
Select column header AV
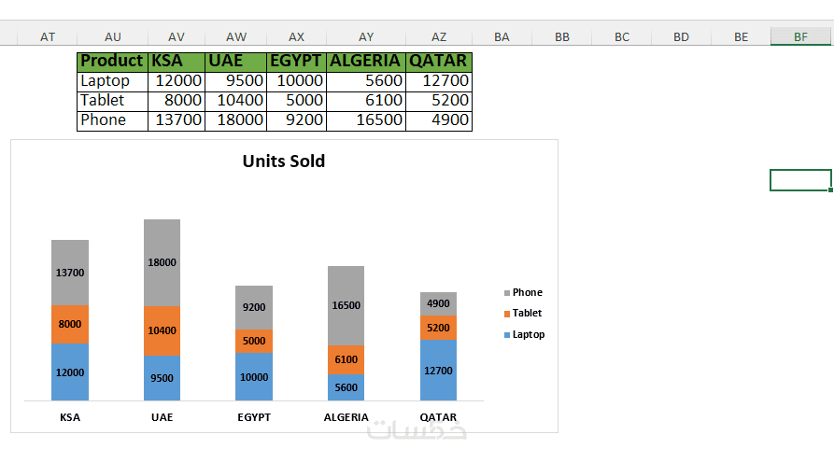click(x=177, y=36)
